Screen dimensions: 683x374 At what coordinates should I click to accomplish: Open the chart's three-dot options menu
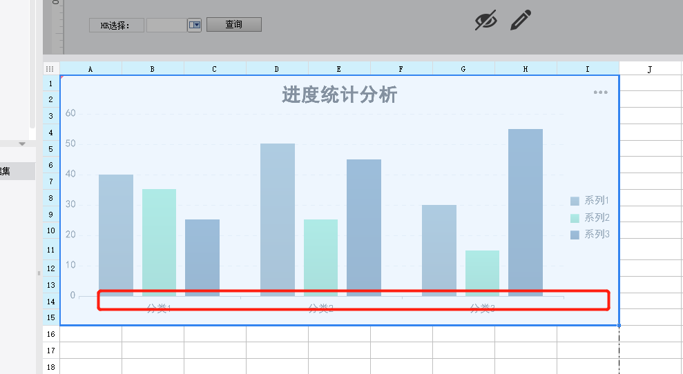(x=600, y=92)
